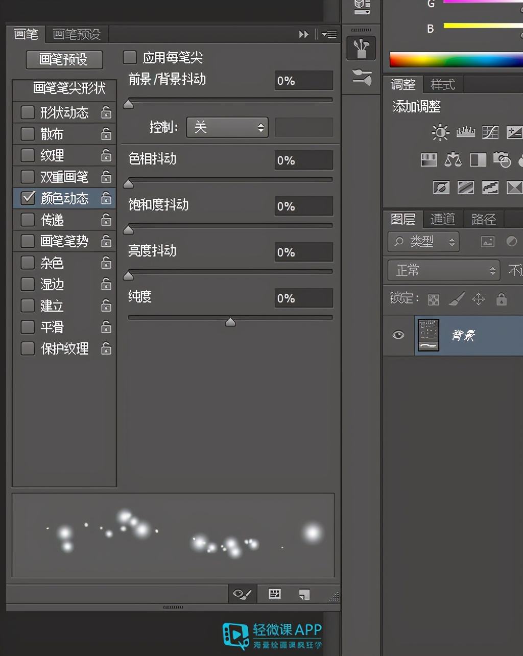Open the 类型 layer filter dropdown
The image size is (523, 656).
423,242
